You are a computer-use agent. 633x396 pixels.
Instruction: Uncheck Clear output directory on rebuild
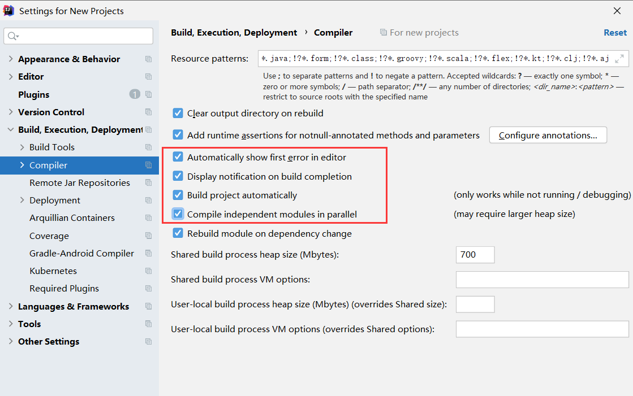[178, 113]
